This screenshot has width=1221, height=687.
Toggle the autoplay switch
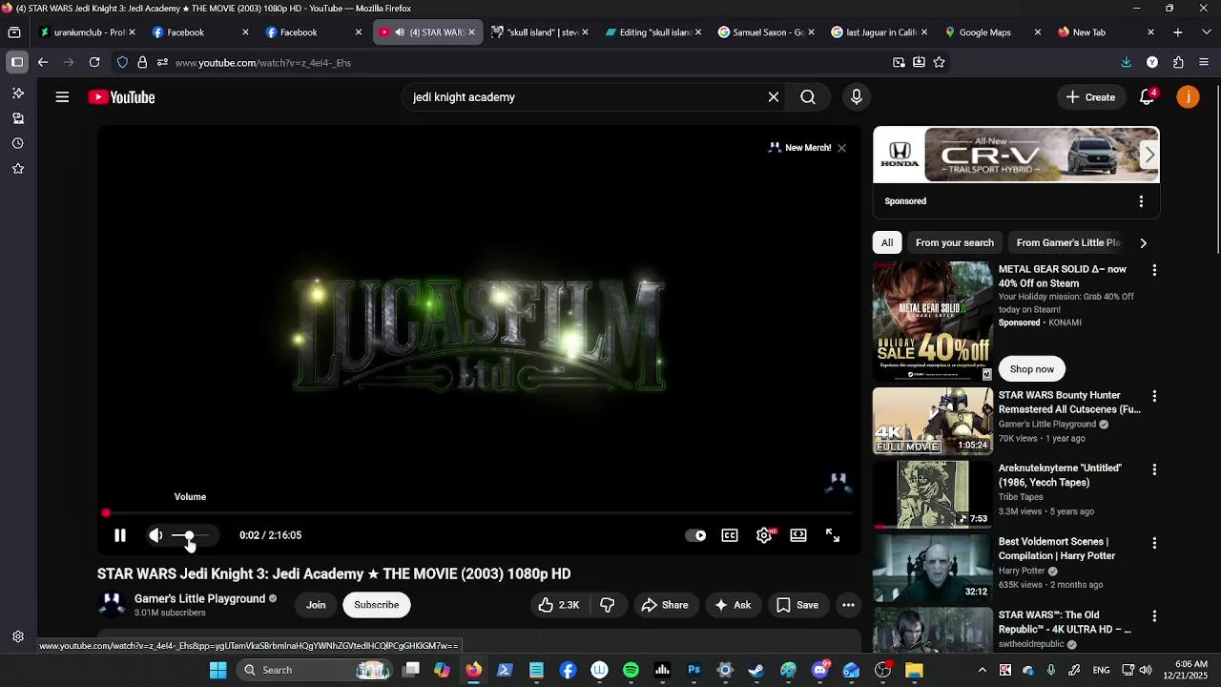(696, 535)
